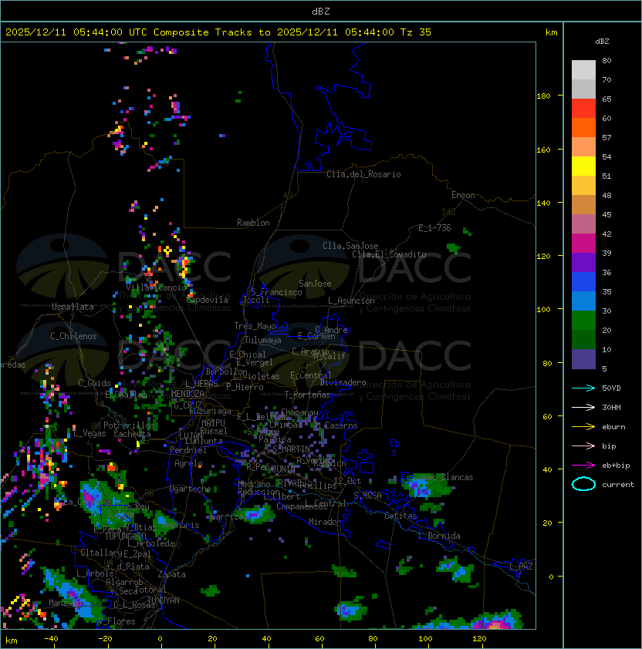Click the Tres_Mayo label
The image size is (642, 649).
point(255,326)
